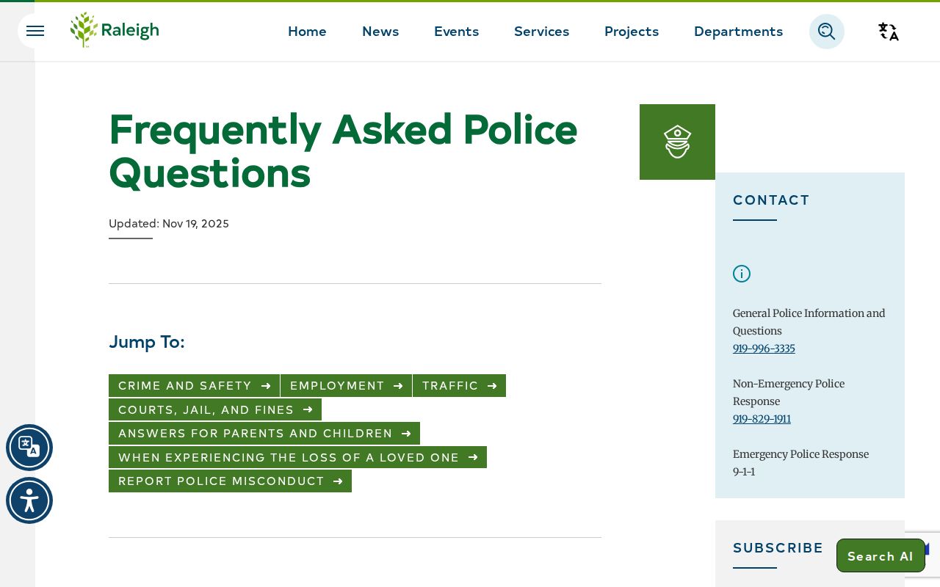Open the Departments menu item

coord(738,32)
